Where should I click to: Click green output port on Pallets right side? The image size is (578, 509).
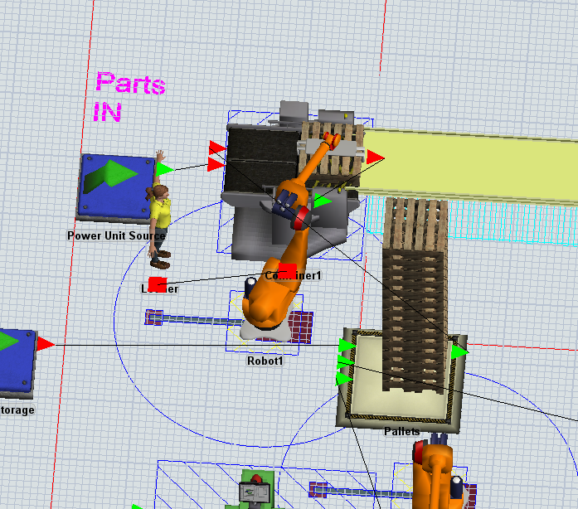(459, 351)
